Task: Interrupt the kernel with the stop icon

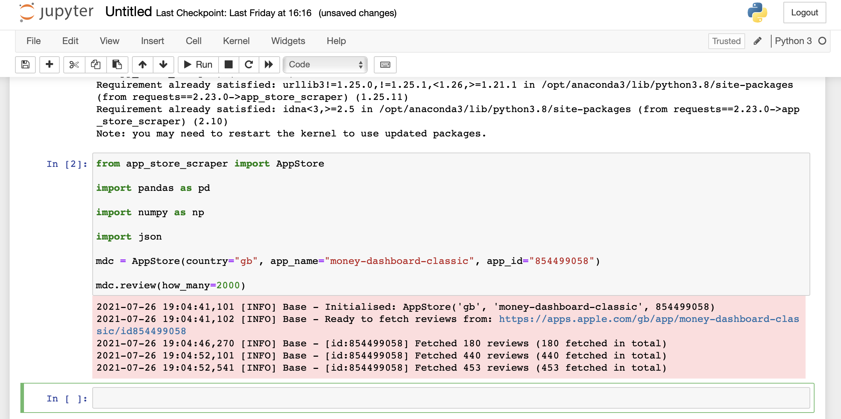Action: [x=228, y=65]
